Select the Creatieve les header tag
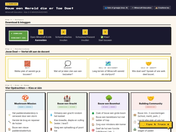This screenshot has width=176, height=132. (x=162, y=8)
